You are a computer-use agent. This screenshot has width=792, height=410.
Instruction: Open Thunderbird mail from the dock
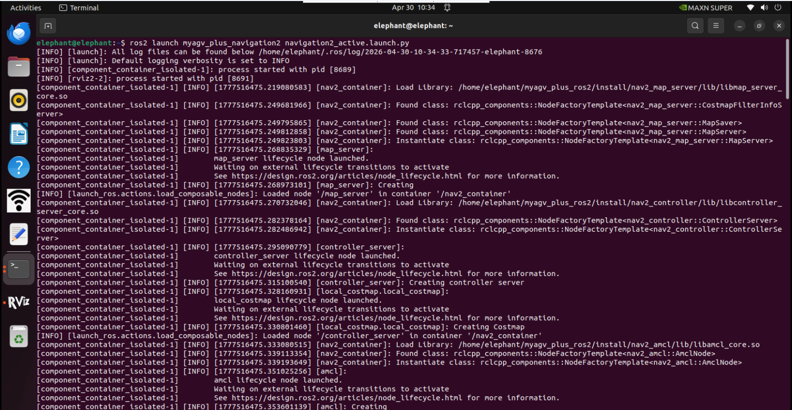click(19, 33)
